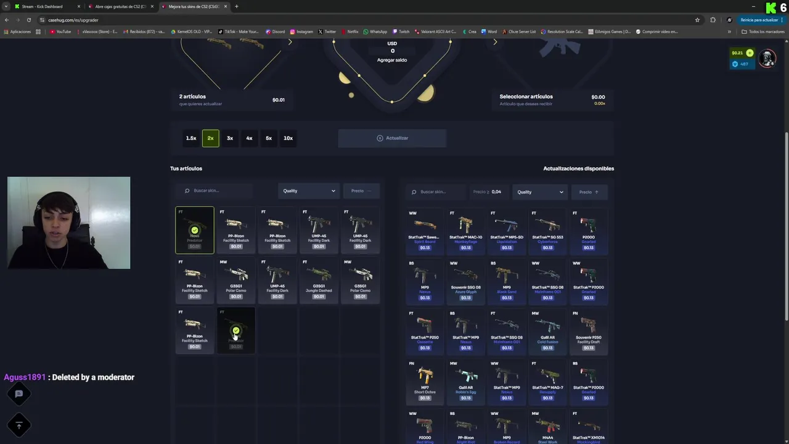789x444 pixels.
Task: Select the 5x multiplier
Action: [x=269, y=138]
